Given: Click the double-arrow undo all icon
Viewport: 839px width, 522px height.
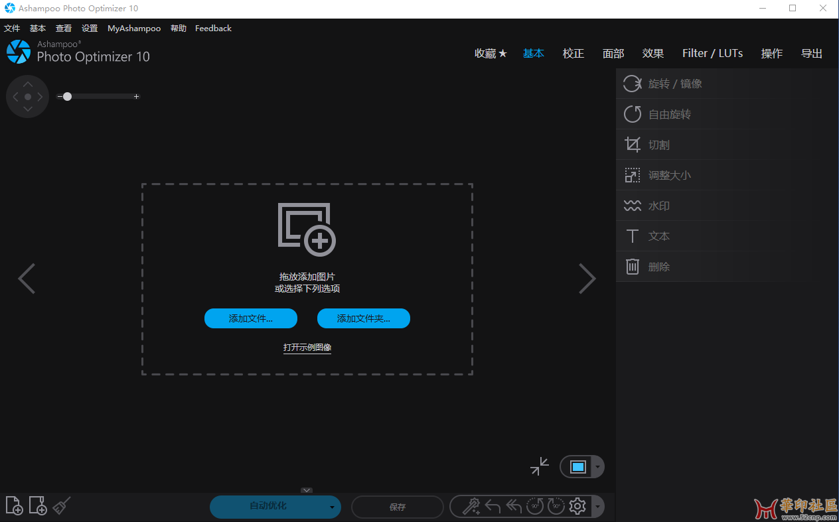Looking at the screenshot, I should [x=514, y=507].
